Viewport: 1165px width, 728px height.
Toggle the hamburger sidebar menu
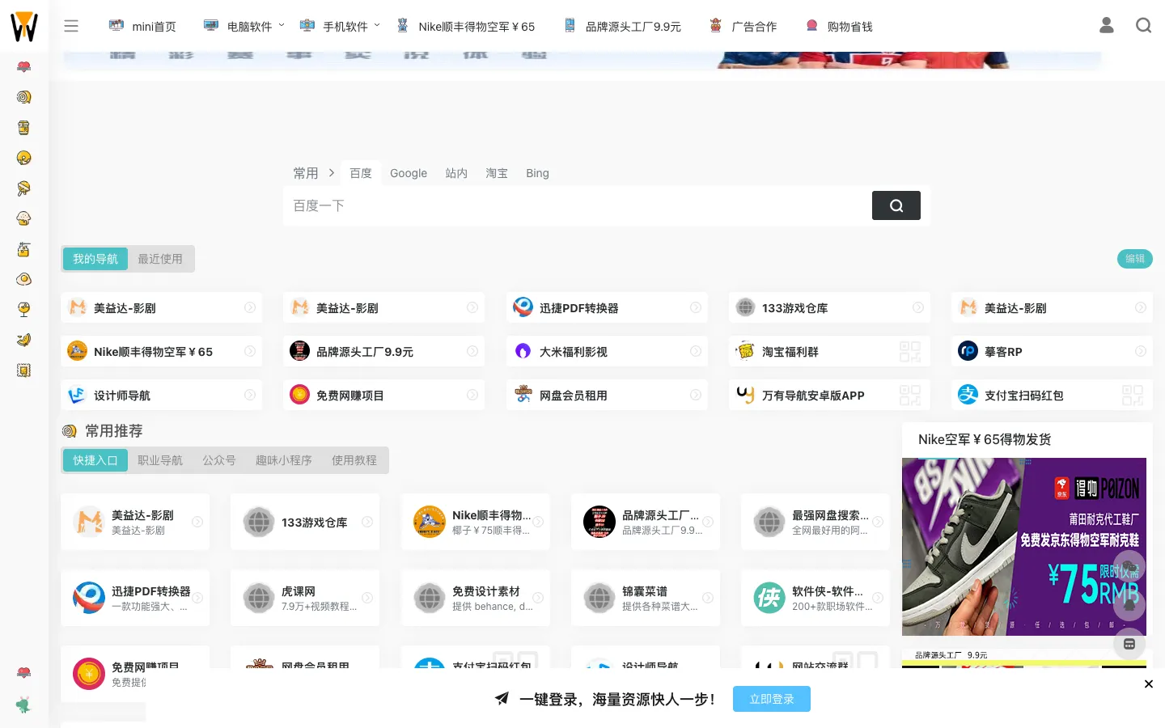(x=71, y=26)
